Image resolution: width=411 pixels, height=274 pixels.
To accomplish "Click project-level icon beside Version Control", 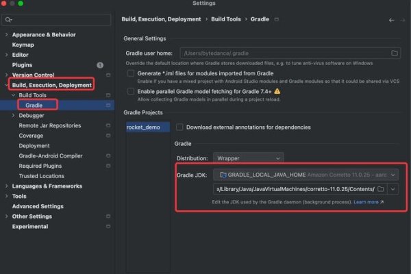I will pyautogui.click(x=108, y=75).
